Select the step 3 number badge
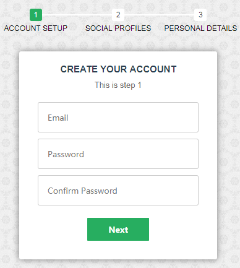This screenshot has width=240, height=268. click(x=200, y=15)
